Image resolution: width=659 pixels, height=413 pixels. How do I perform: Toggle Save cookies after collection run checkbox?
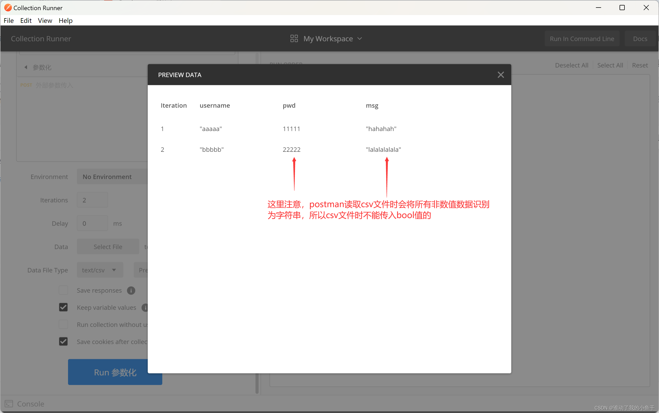[x=63, y=342]
